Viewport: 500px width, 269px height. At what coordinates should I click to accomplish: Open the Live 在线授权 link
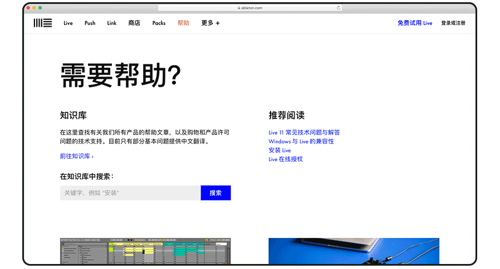point(286,159)
